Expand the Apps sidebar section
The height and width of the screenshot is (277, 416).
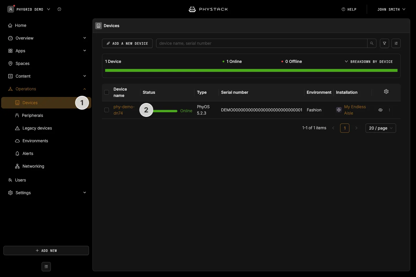(46, 51)
